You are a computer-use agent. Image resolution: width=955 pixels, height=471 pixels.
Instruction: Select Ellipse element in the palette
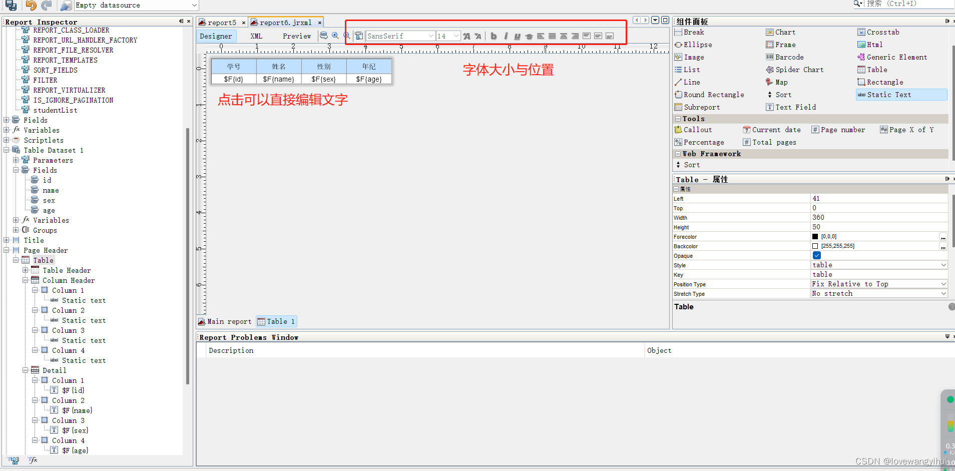point(693,45)
